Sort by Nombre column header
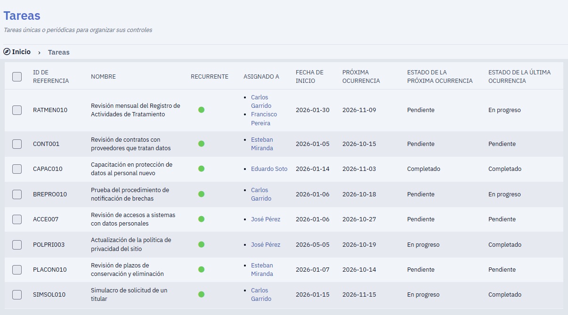 103,76
